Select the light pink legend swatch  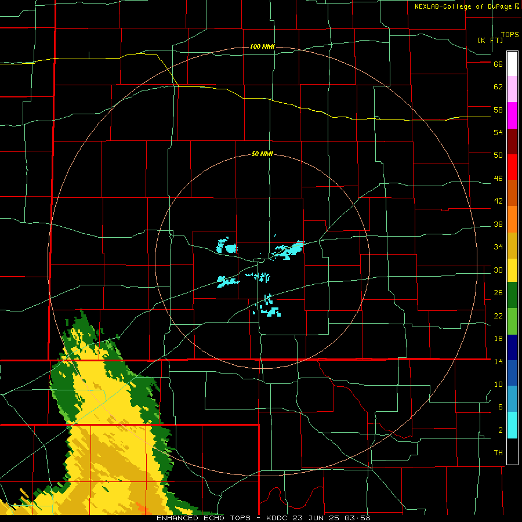512,89
